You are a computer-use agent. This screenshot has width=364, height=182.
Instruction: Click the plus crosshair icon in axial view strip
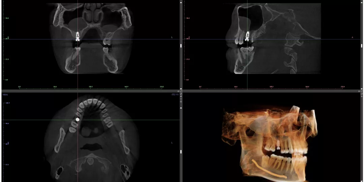(x=181, y=99)
